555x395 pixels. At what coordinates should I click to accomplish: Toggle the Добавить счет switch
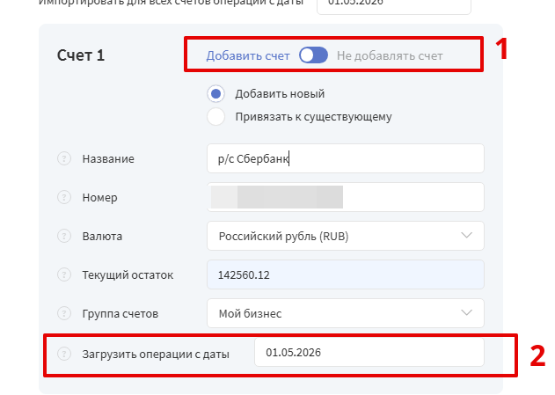313,55
